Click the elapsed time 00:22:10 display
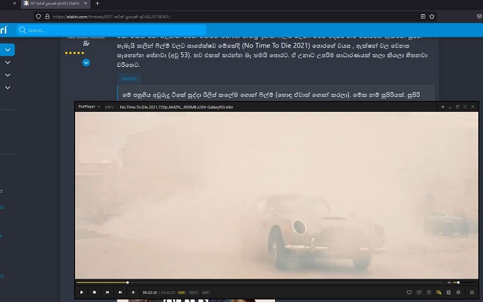This screenshot has height=302, width=483. [150, 293]
